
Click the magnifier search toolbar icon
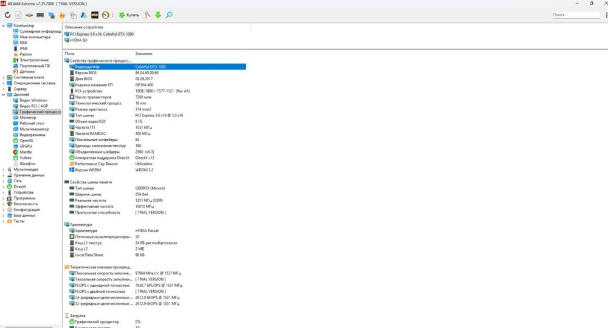pos(169,15)
